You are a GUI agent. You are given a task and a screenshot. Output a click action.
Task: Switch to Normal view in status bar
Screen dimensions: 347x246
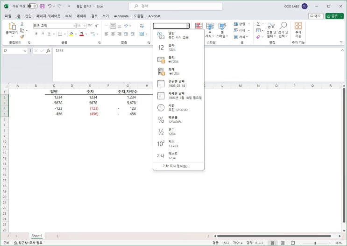[x=272, y=243]
